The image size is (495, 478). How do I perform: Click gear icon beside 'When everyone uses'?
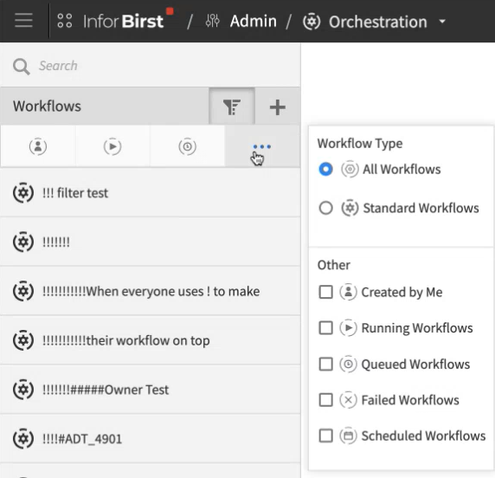(23, 291)
